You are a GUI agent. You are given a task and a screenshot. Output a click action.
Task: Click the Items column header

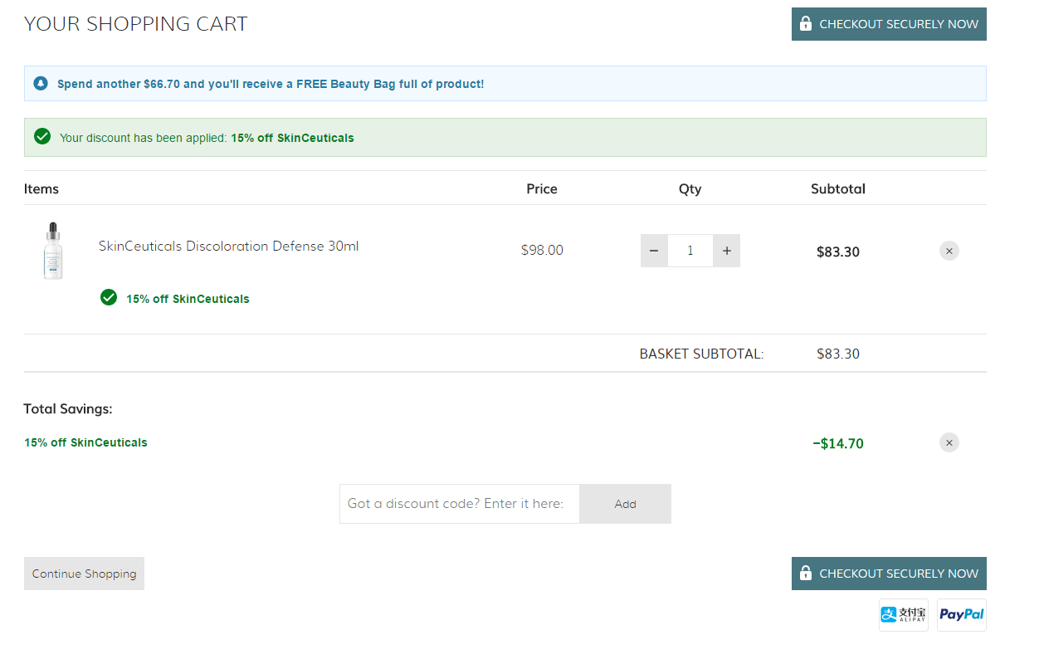41,188
